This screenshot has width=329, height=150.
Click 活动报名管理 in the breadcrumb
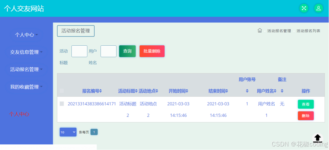pos(279,31)
